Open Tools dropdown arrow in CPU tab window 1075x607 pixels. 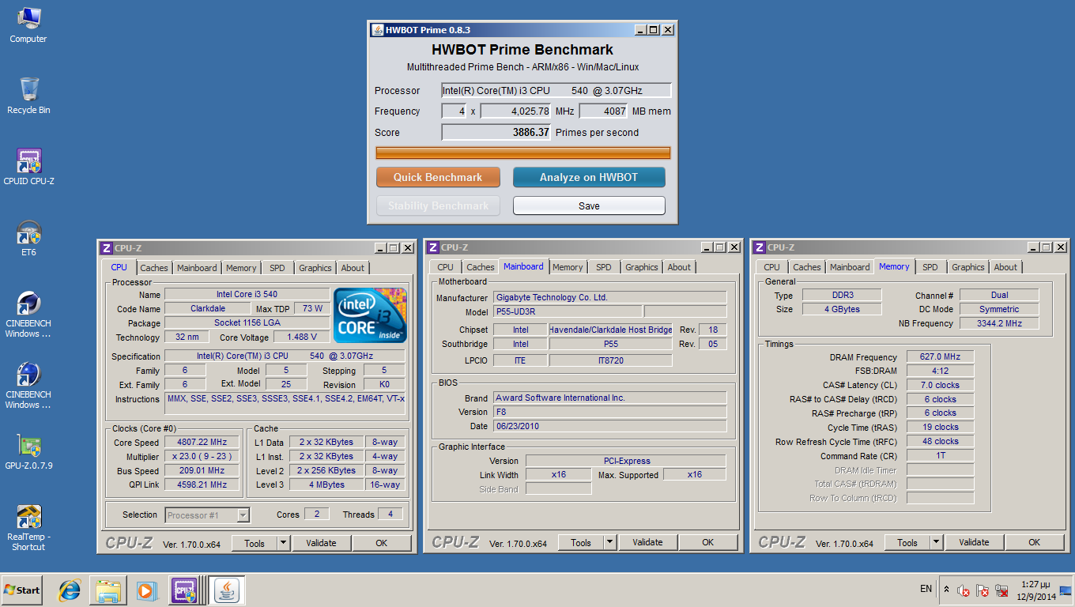coord(283,543)
